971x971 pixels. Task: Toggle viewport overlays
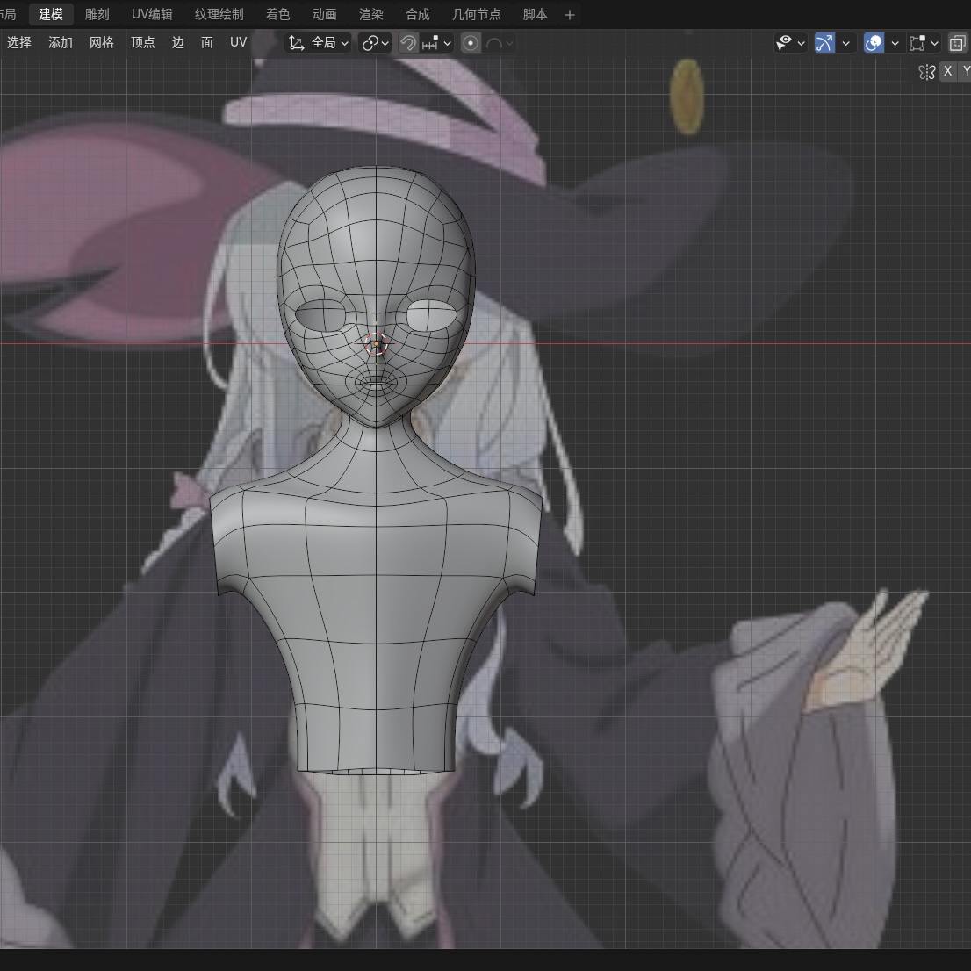point(874,43)
